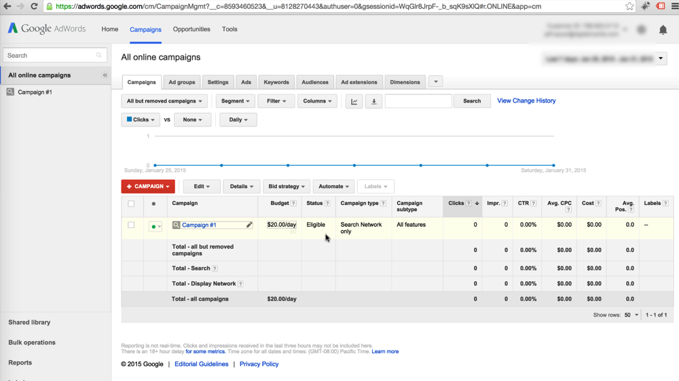Open notifications bell icon
Image resolution: width=679 pixels, height=381 pixels.
pyautogui.click(x=663, y=30)
